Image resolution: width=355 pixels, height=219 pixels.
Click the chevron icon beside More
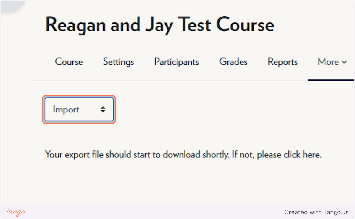pyautogui.click(x=344, y=62)
